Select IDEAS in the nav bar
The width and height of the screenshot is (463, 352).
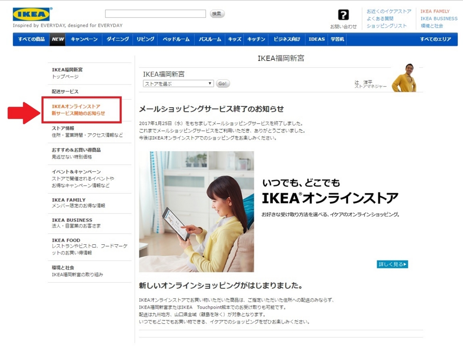317,39
